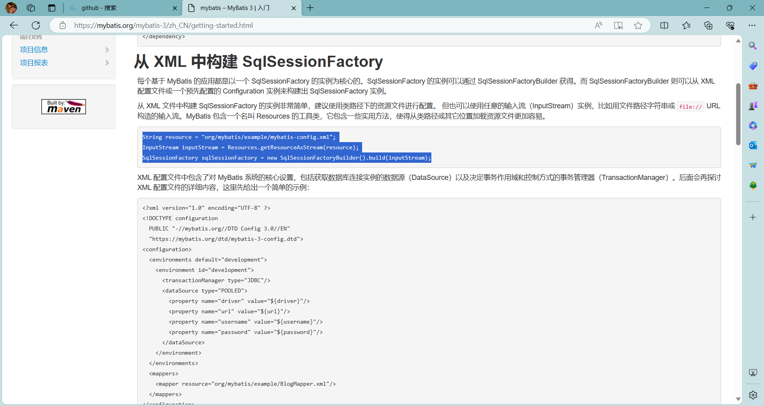Open the Browser essentials heart icon
This screenshot has height=406, width=764.
click(x=730, y=25)
